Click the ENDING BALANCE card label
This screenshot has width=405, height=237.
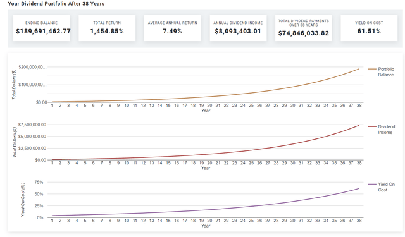(x=41, y=23)
